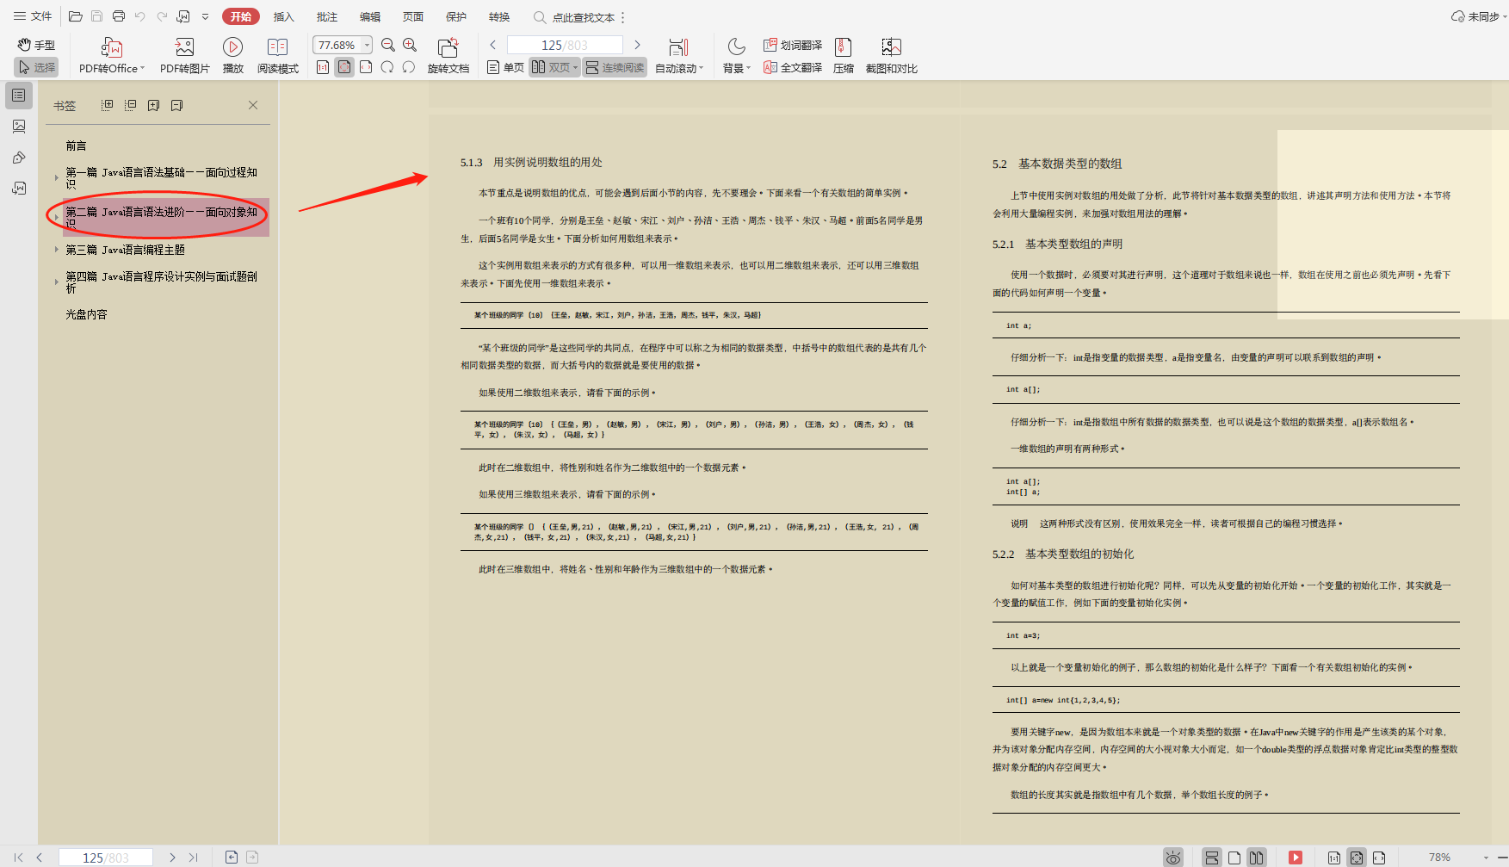
Task: Select the 光盘内容 bookmark
Action: tap(87, 314)
